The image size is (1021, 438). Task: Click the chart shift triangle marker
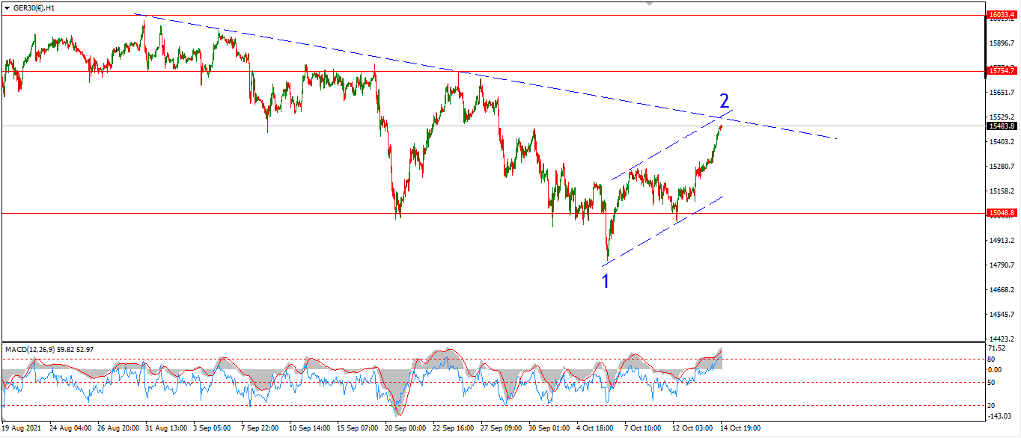coord(649,4)
